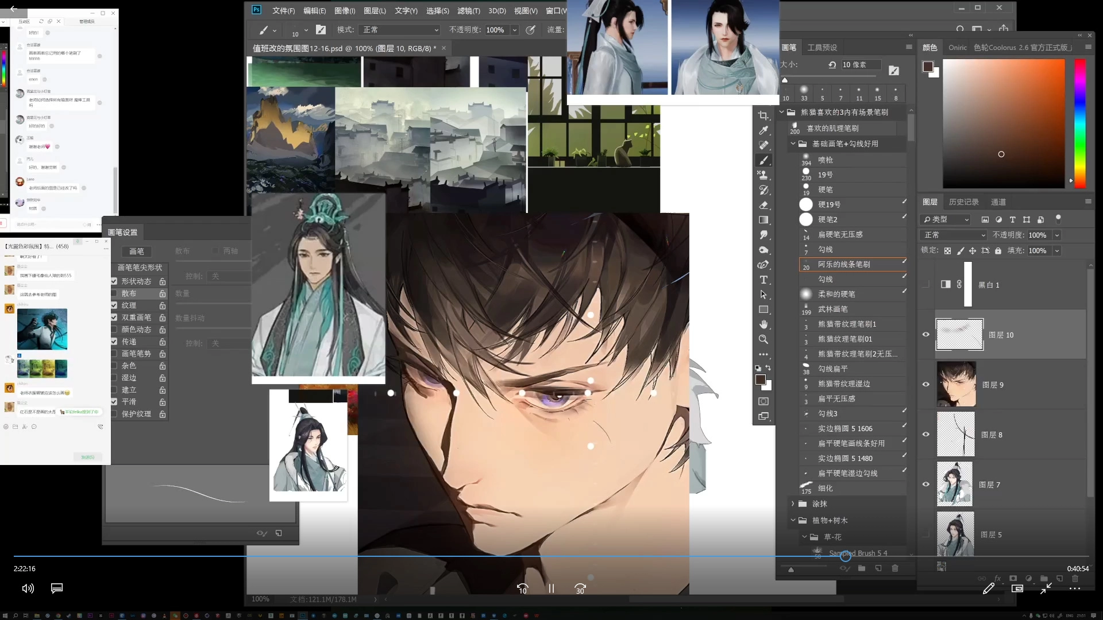Expand the 涂抹 brush folder

point(793,503)
